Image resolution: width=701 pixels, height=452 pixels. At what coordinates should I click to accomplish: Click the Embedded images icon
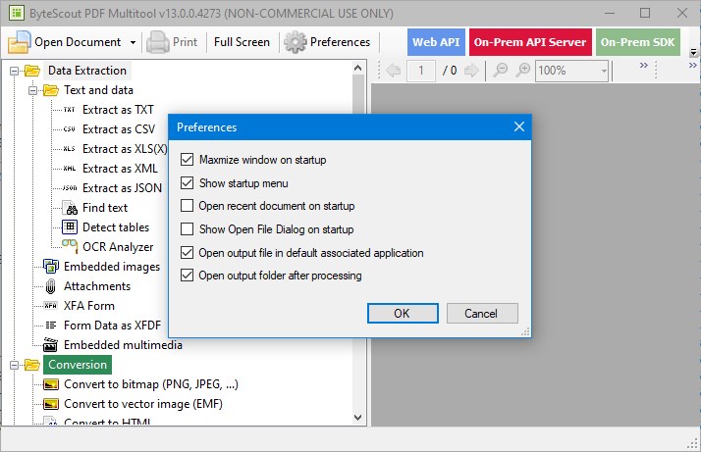[50, 266]
